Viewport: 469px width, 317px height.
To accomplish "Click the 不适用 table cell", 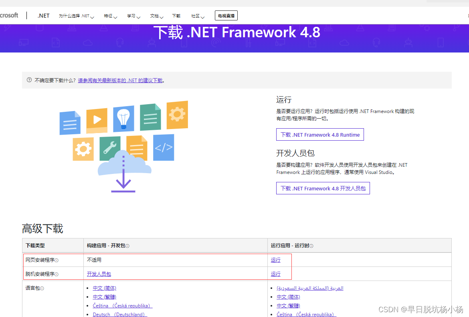I will click(94, 260).
